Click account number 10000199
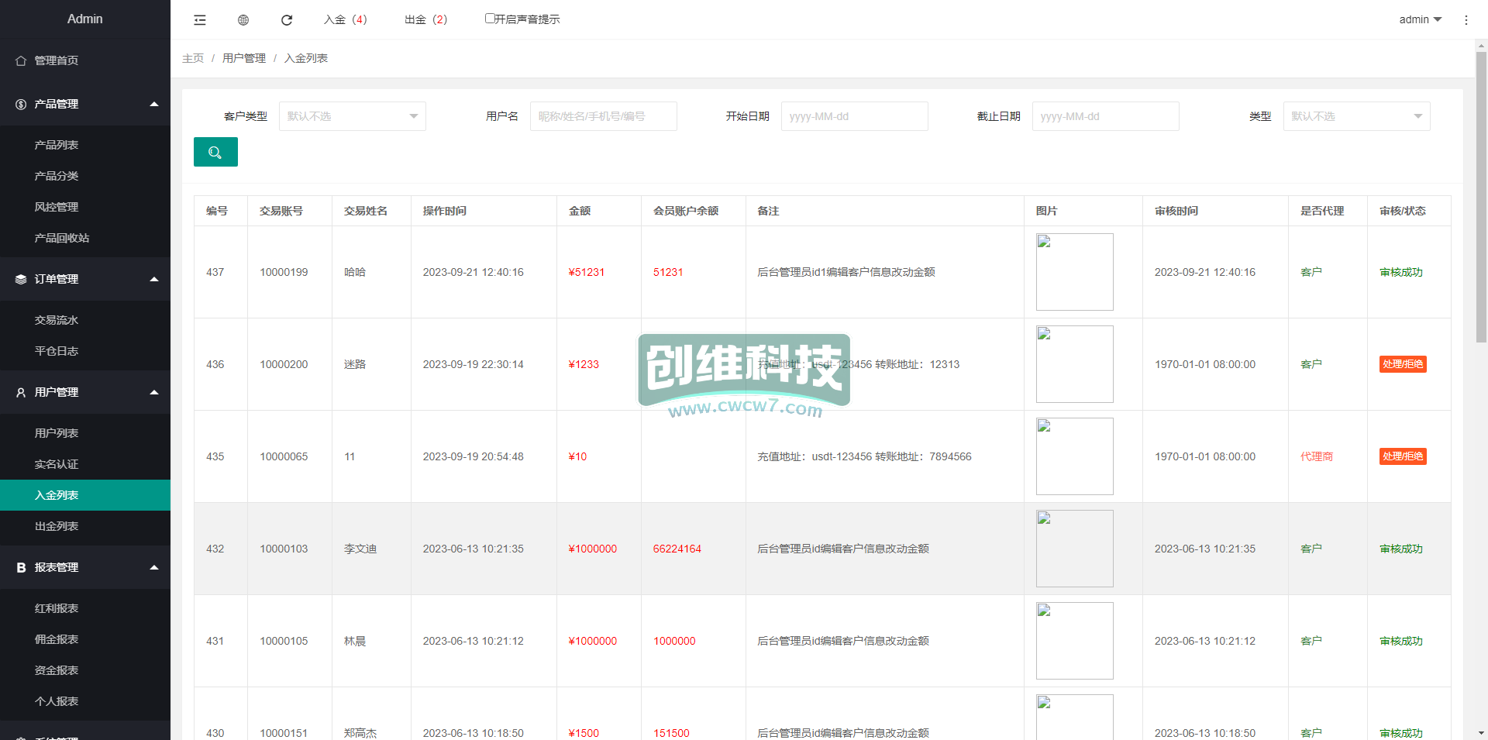 click(x=284, y=272)
